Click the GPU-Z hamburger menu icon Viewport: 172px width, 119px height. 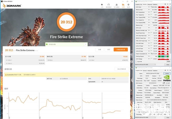coord(169,5)
